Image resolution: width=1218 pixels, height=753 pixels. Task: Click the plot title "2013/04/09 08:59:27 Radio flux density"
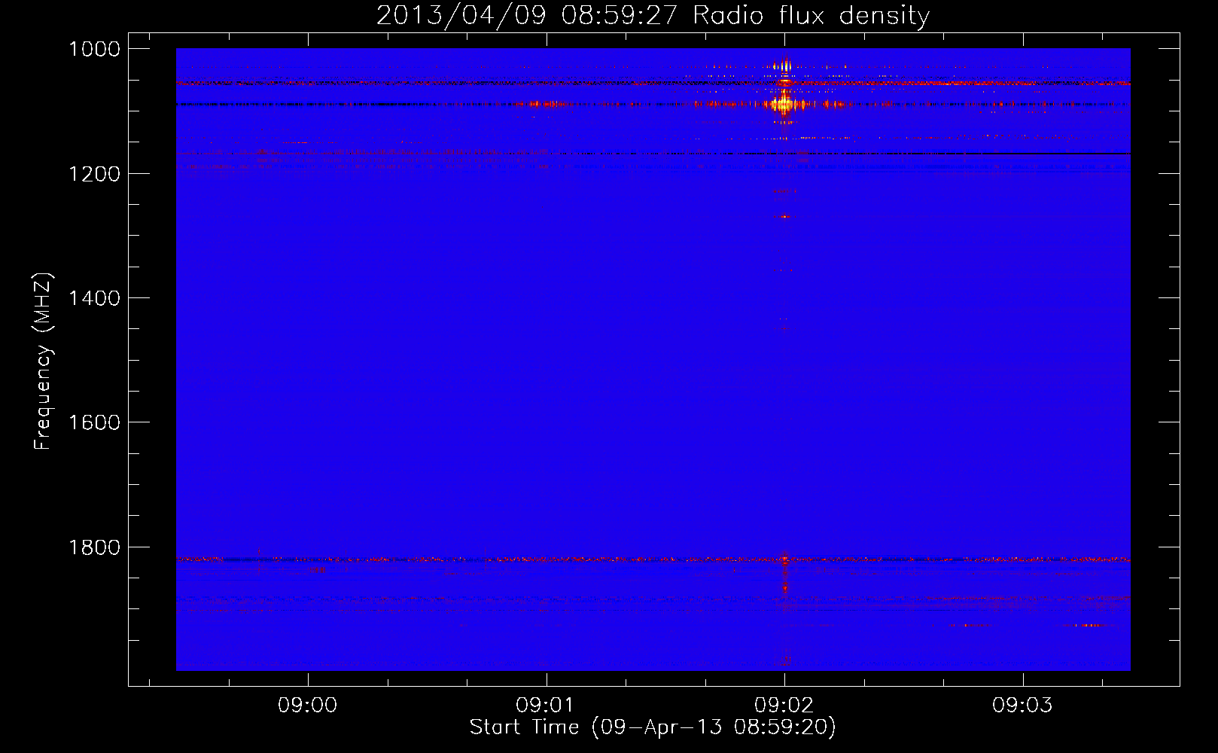(x=653, y=15)
